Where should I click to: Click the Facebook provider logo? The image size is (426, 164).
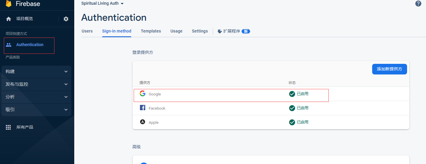click(143, 108)
